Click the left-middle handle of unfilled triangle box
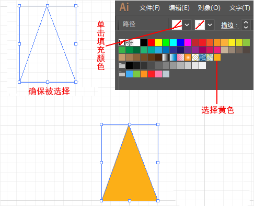 pos(19,44)
